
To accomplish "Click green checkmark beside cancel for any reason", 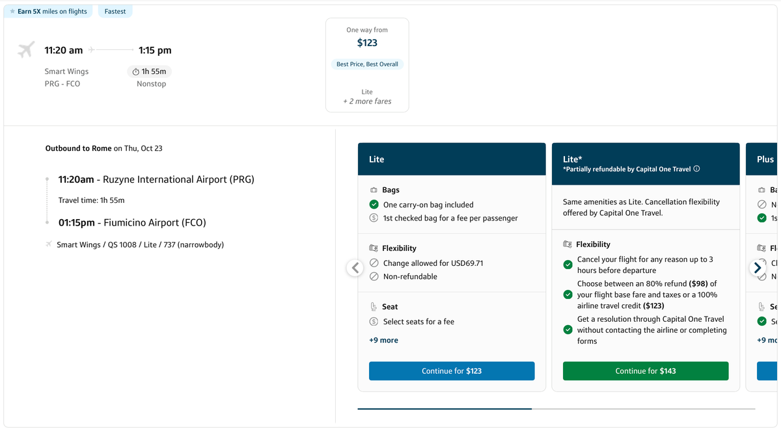I will coord(568,265).
